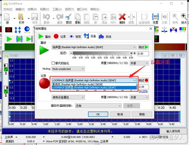The image size is (189, 145).
Task: Select highlighted LOOPBACK 扬声器 list option
Action: pyautogui.click(x=94, y=87)
